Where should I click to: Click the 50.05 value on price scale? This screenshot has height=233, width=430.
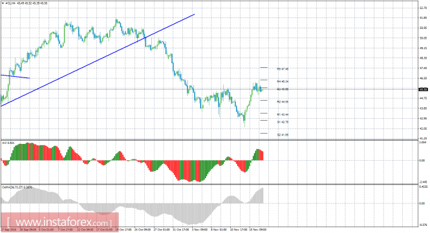(423, 38)
